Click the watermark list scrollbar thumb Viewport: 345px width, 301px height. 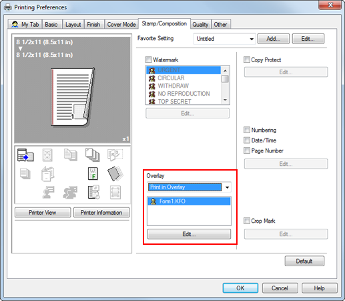[x=225, y=79]
